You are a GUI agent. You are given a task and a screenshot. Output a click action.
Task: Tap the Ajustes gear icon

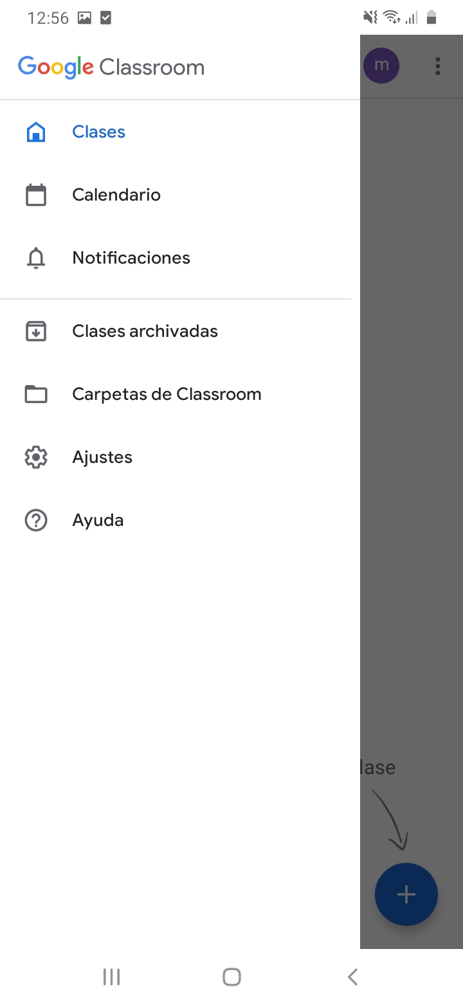point(36,456)
